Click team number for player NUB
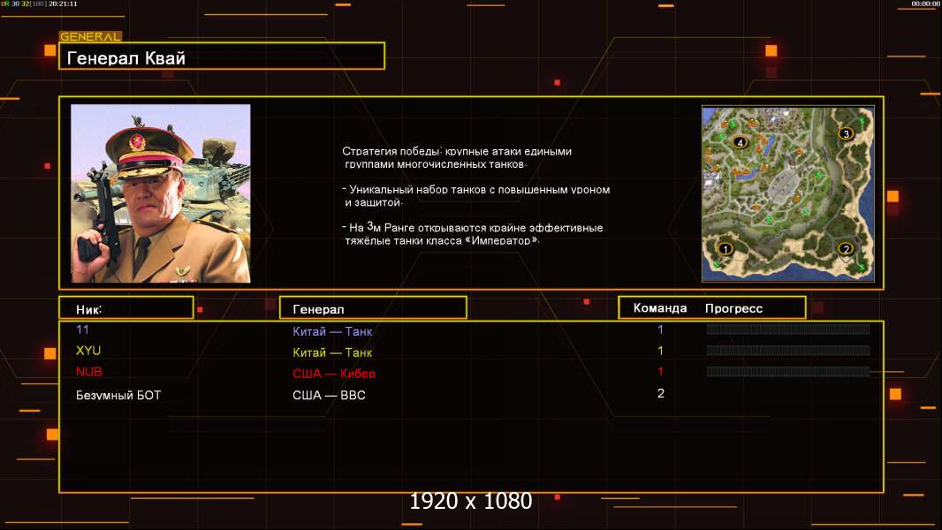 (660, 372)
